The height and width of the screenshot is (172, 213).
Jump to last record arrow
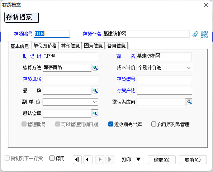[110, 160]
